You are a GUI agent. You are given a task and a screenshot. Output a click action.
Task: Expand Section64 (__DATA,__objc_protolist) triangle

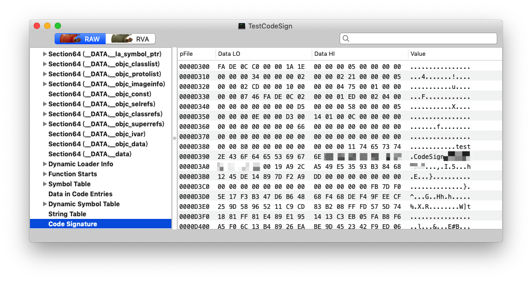pos(45,74)
